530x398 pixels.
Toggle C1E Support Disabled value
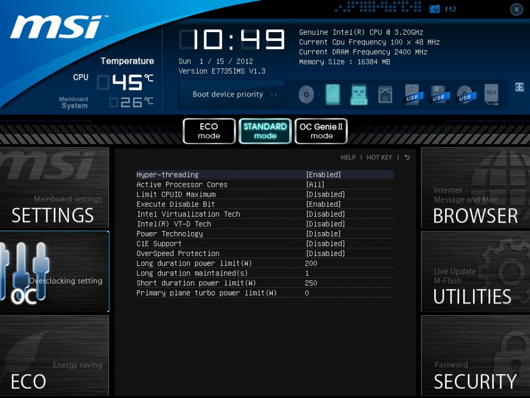point(325,244)
